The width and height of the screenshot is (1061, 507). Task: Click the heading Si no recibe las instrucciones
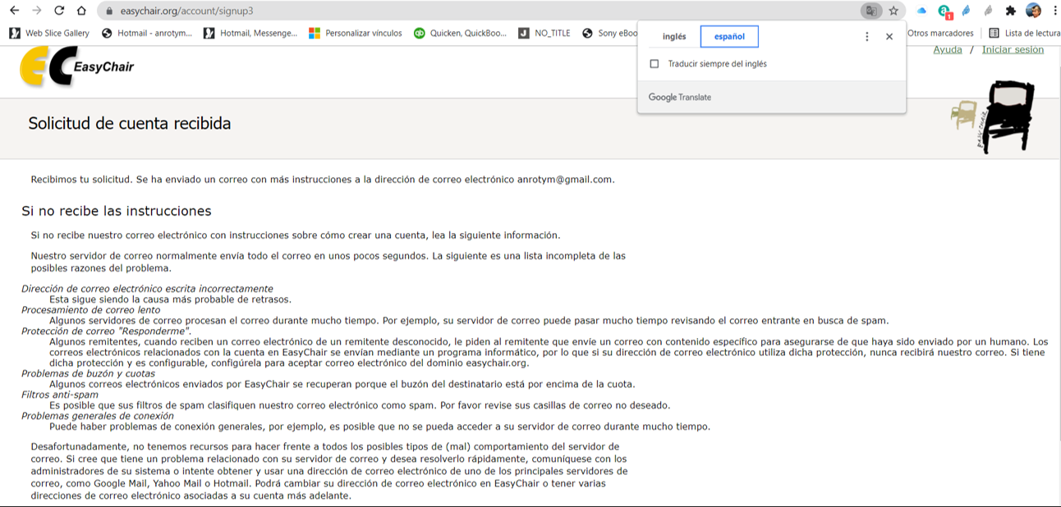pos(117,212)
